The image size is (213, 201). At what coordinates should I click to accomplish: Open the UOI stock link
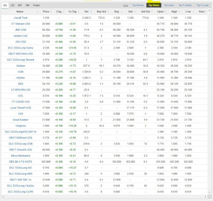21,114
